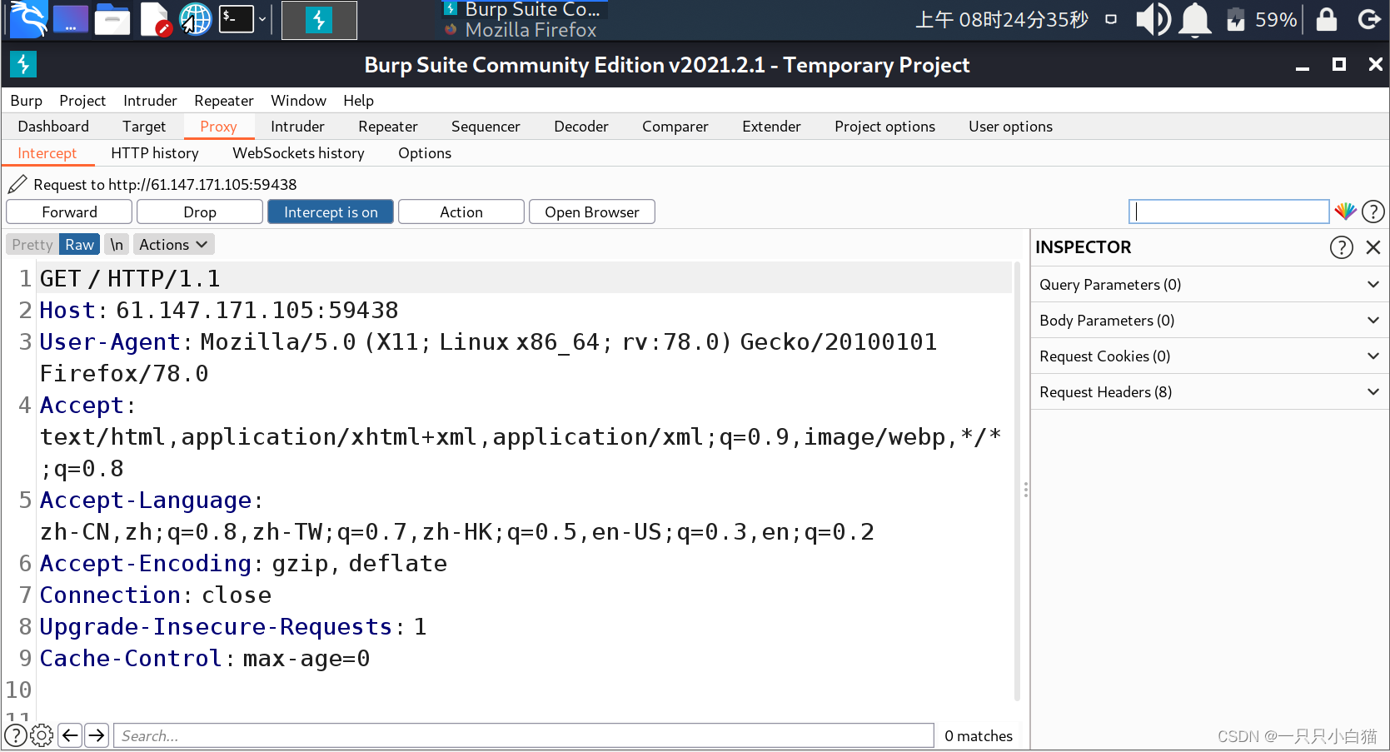Click the Action button

pyautogui.click(x=461, y=212)
